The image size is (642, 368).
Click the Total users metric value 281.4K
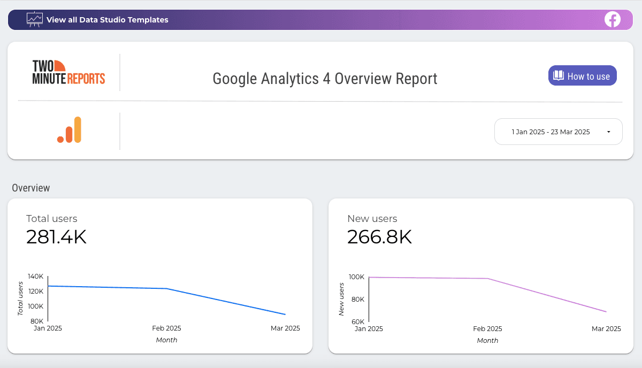click(57, 237)
